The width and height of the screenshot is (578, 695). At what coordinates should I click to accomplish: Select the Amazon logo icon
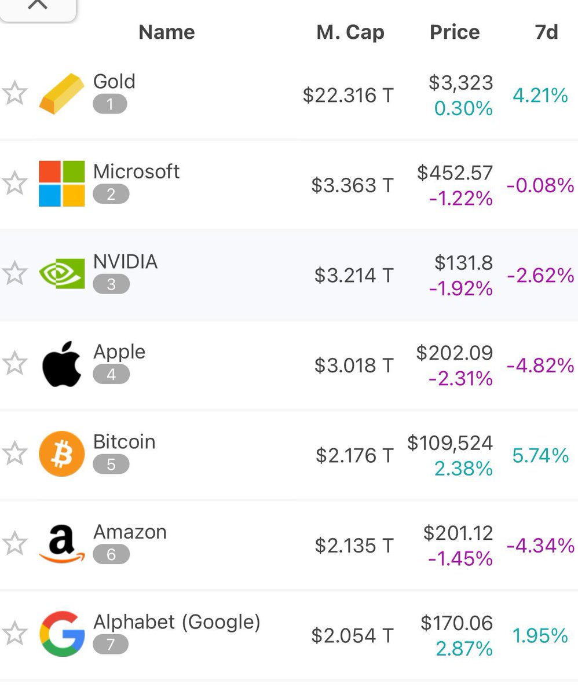coord(61,544)
